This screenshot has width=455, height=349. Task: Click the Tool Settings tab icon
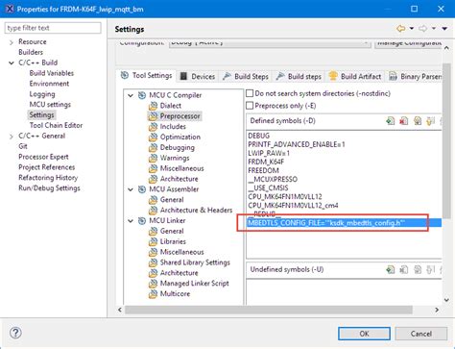pos(125,75)
